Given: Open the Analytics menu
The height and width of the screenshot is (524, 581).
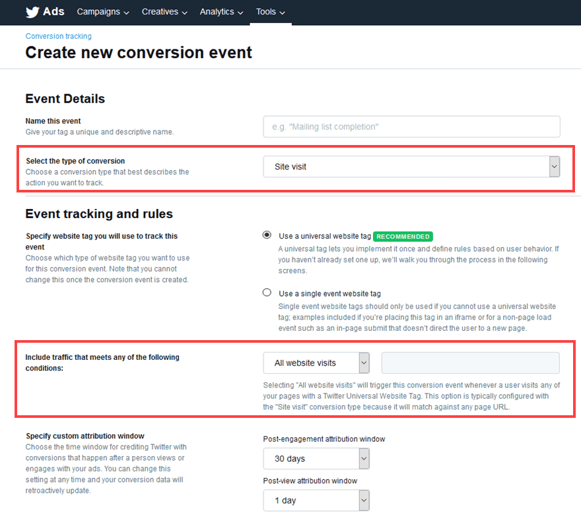Looking at the screenshot, I should pyautogui.click(x=222, y=12).
